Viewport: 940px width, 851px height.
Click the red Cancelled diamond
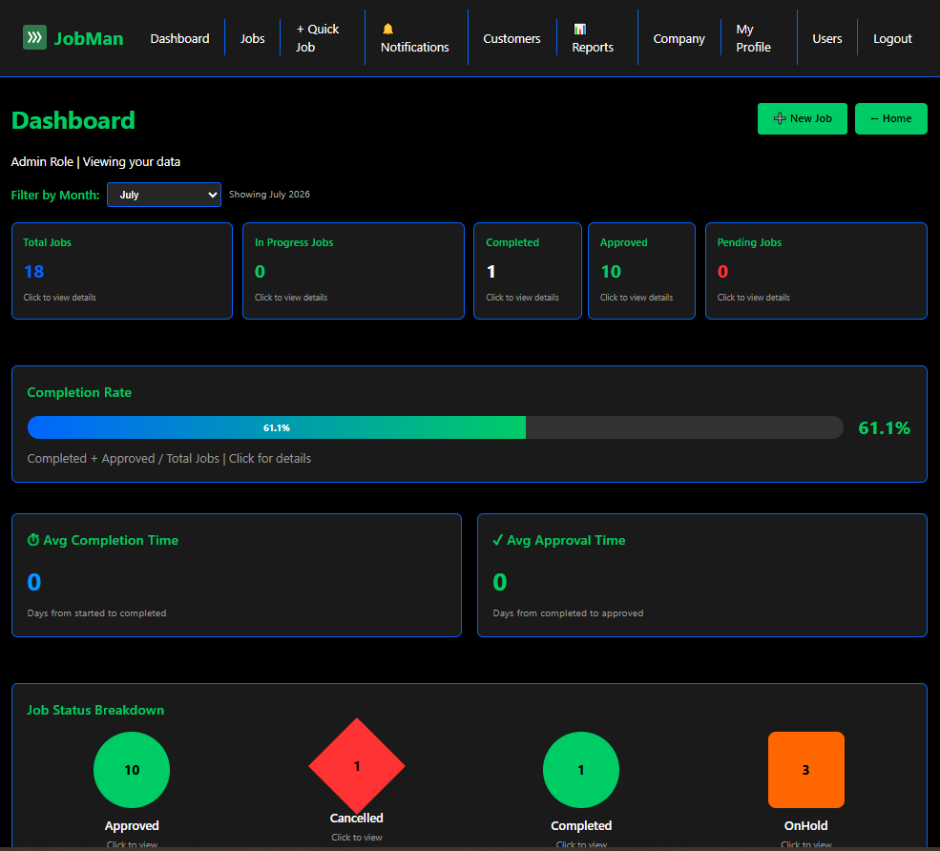point(357,766)
